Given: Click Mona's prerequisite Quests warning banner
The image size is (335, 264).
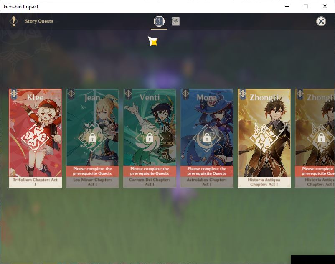Looking at the screenshot, I should 207,171.
